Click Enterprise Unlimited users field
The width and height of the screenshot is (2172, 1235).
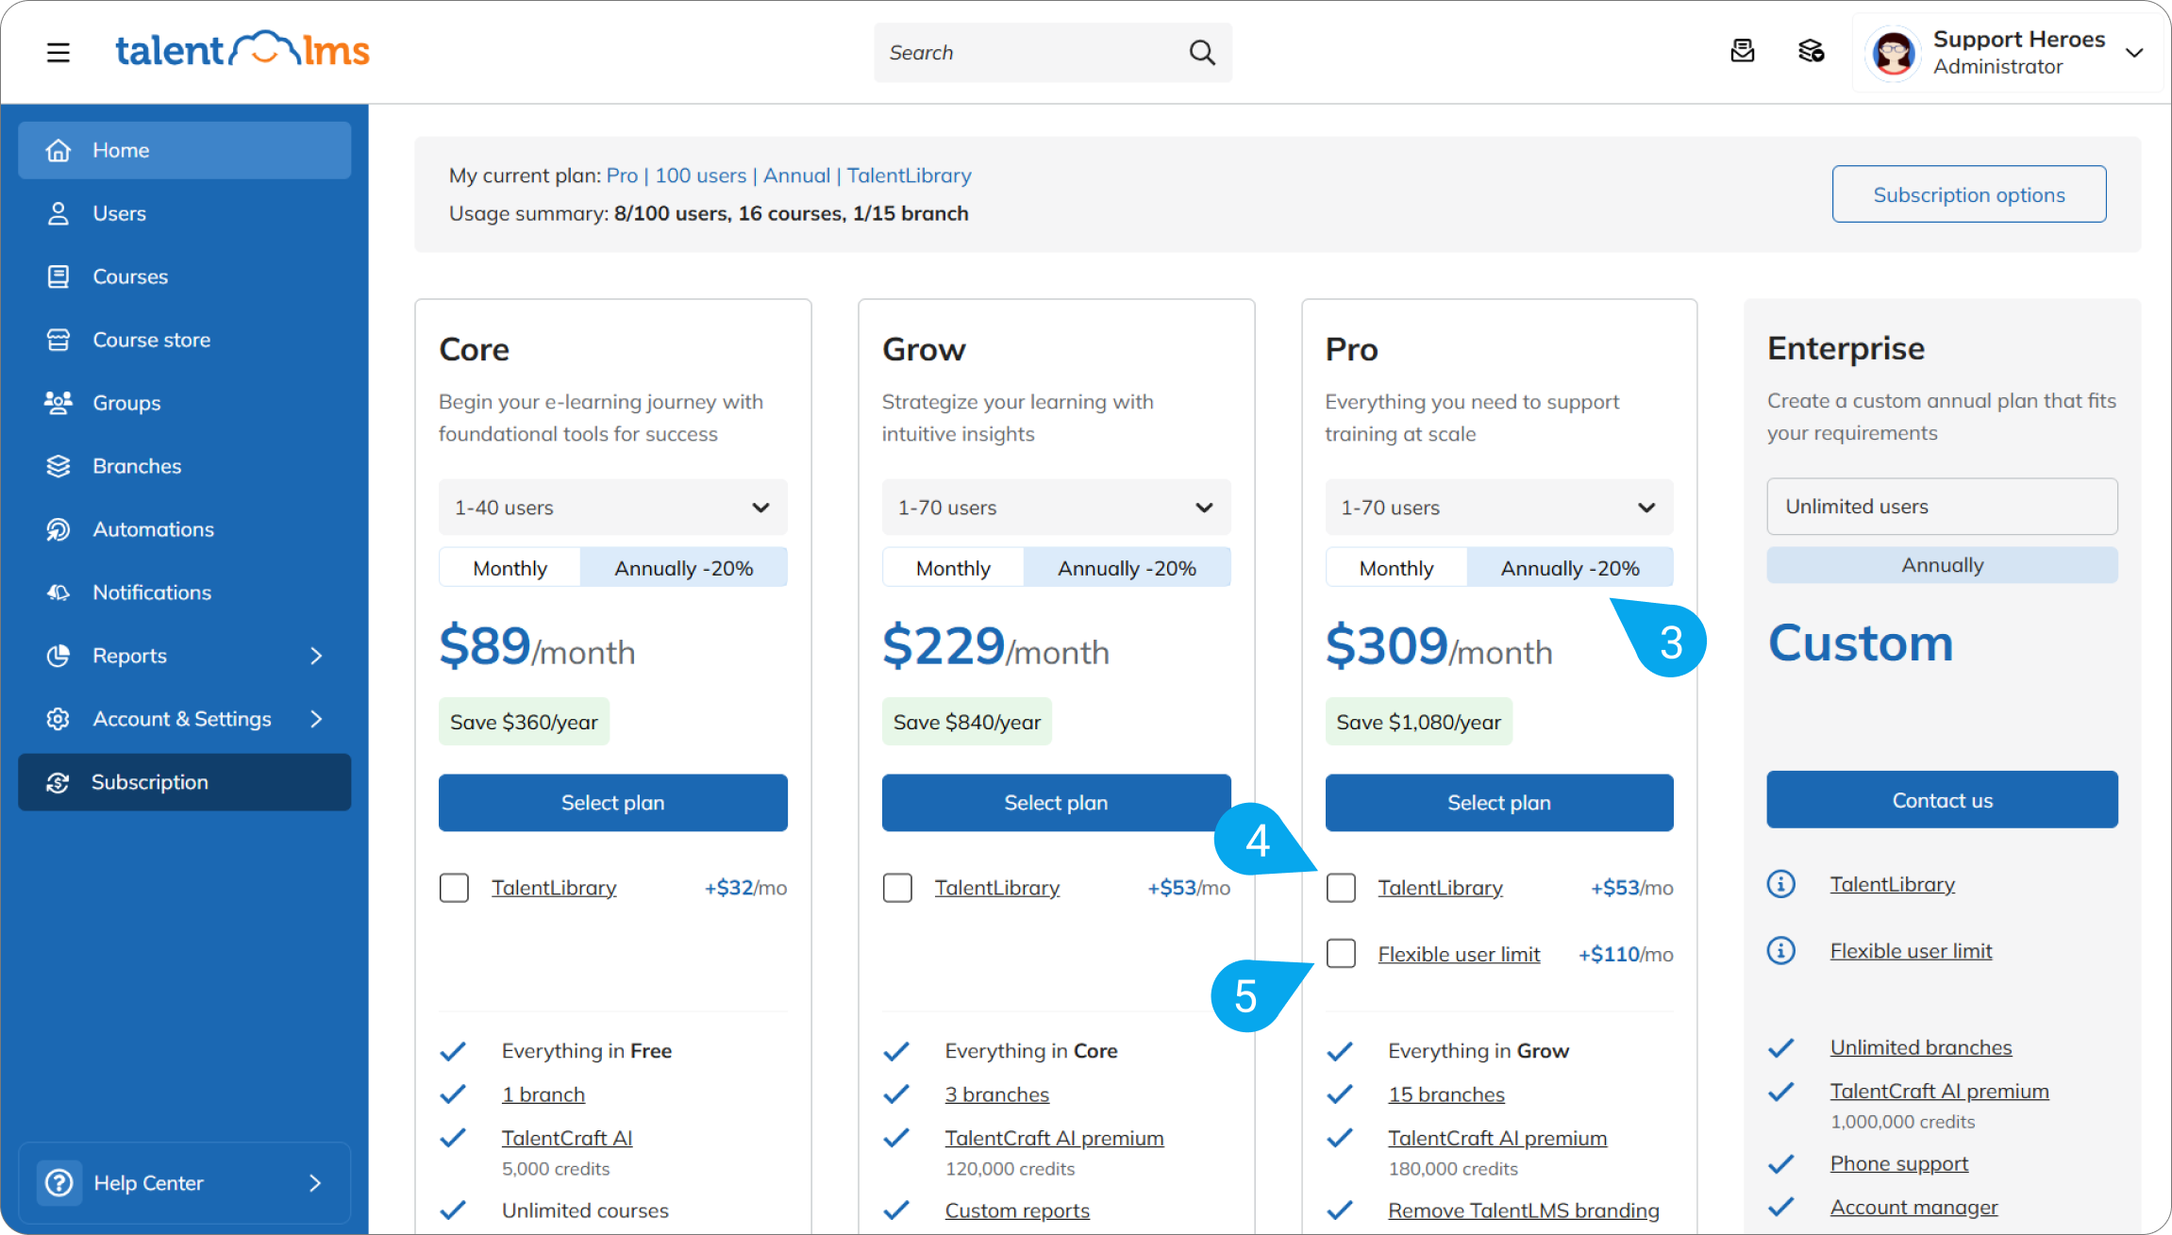coord(1942,507)
